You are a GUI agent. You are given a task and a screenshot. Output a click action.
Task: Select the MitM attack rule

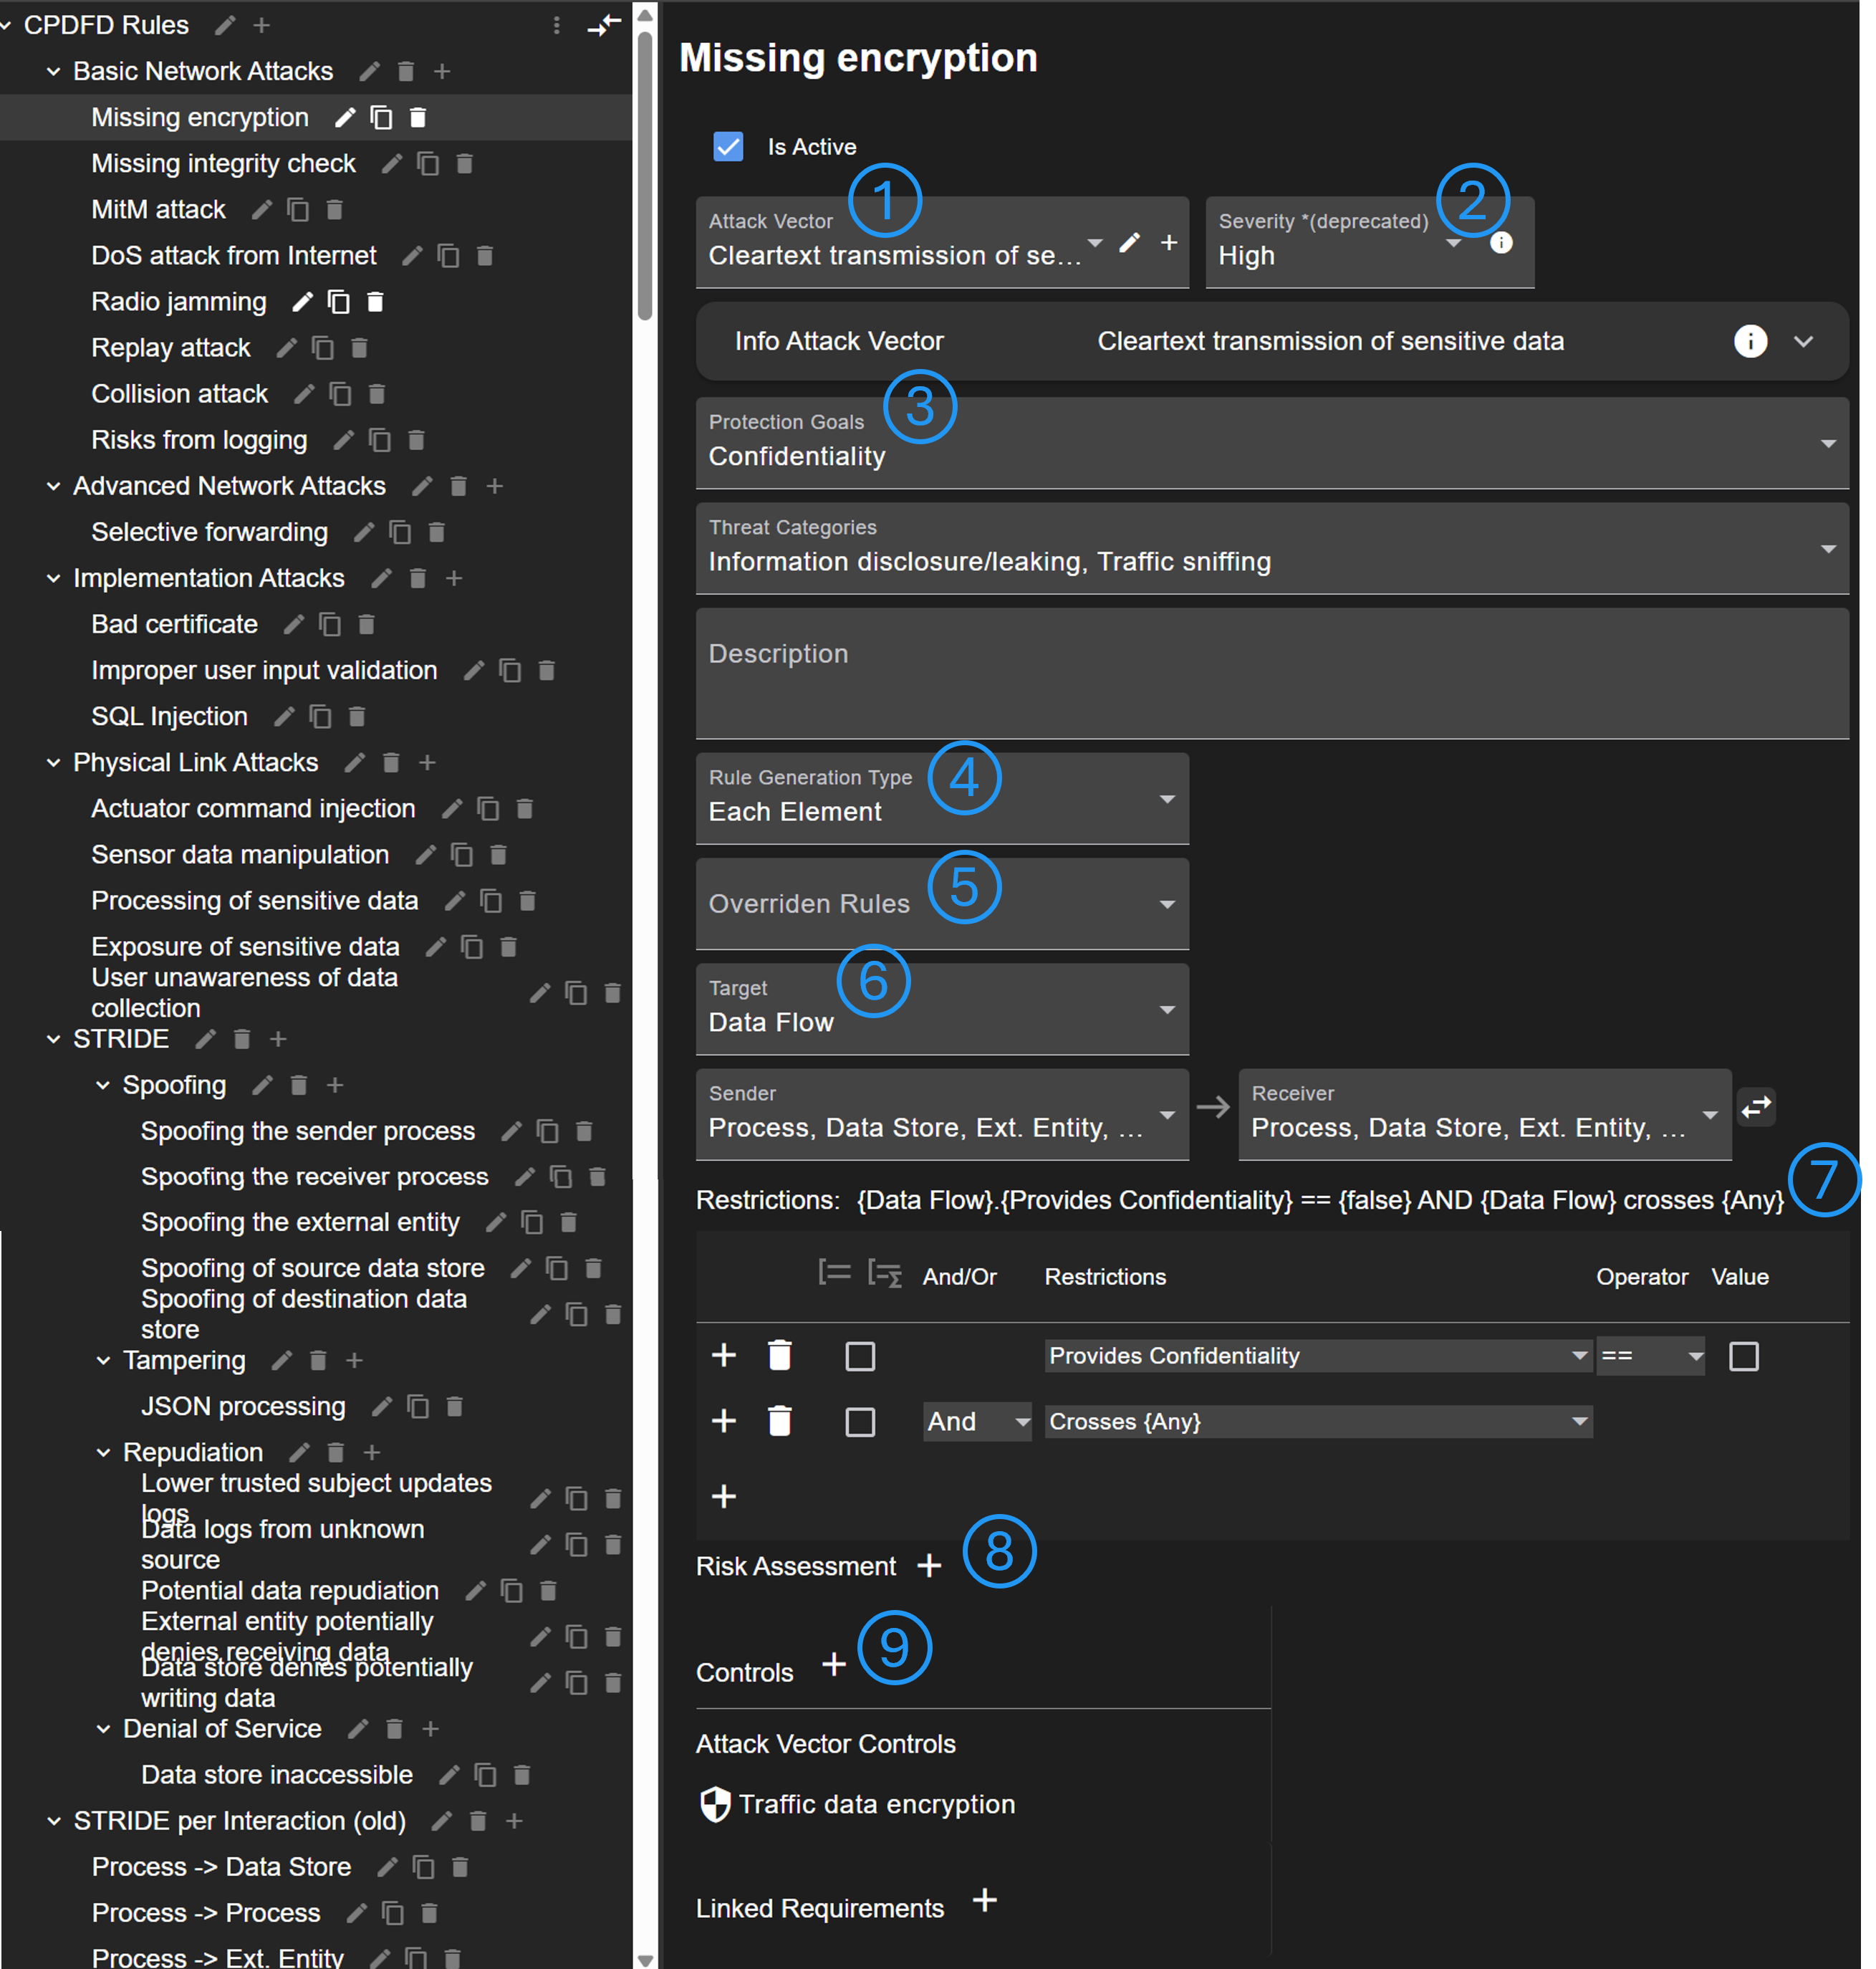[158, 210]
